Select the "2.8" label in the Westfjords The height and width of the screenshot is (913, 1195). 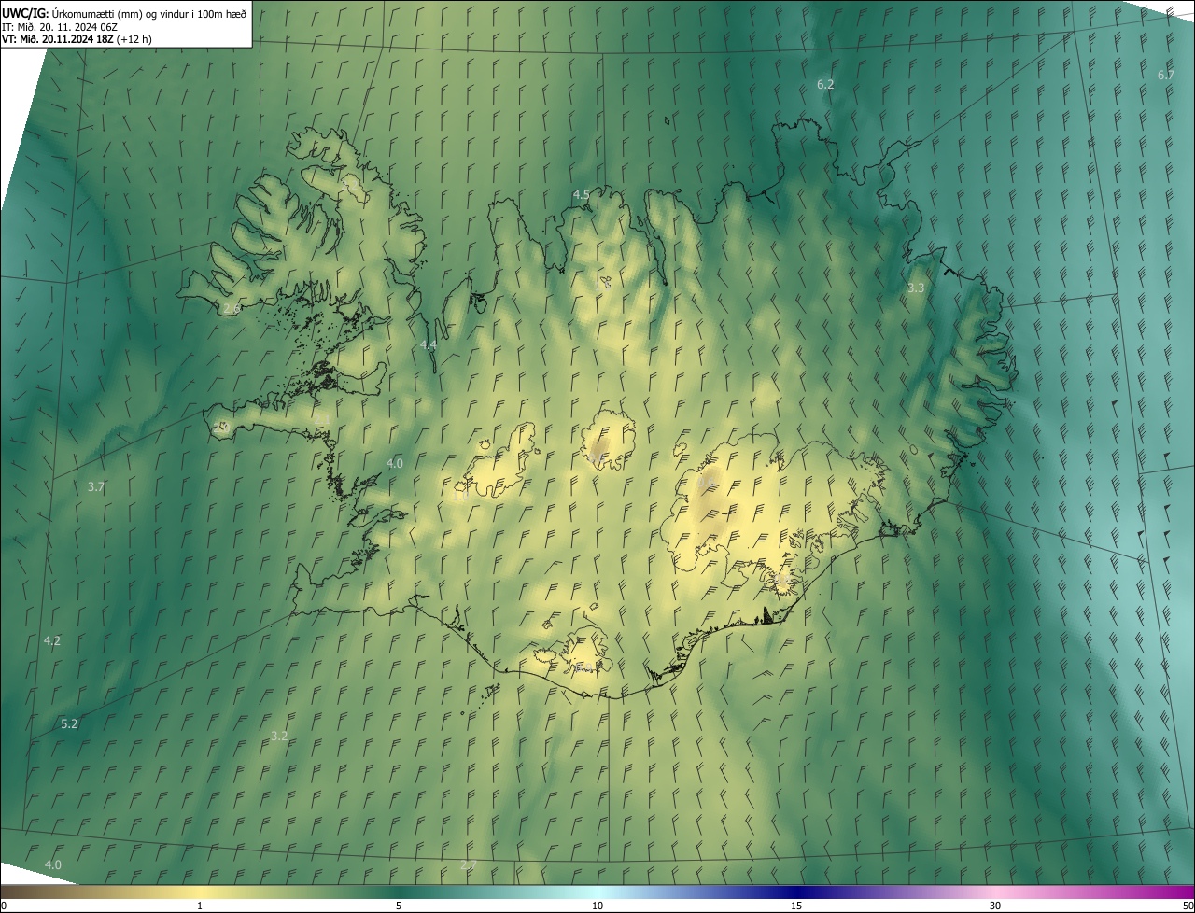232,307
